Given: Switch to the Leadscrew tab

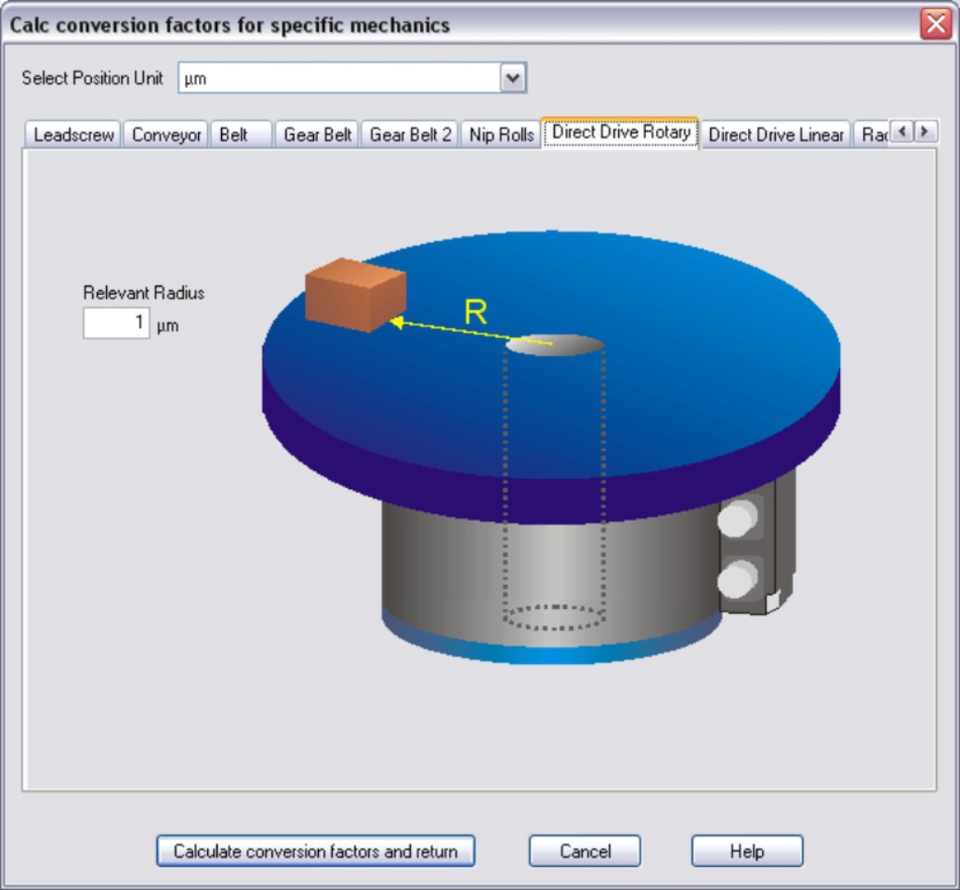Looking at the screenshot, I should [73, 135].
